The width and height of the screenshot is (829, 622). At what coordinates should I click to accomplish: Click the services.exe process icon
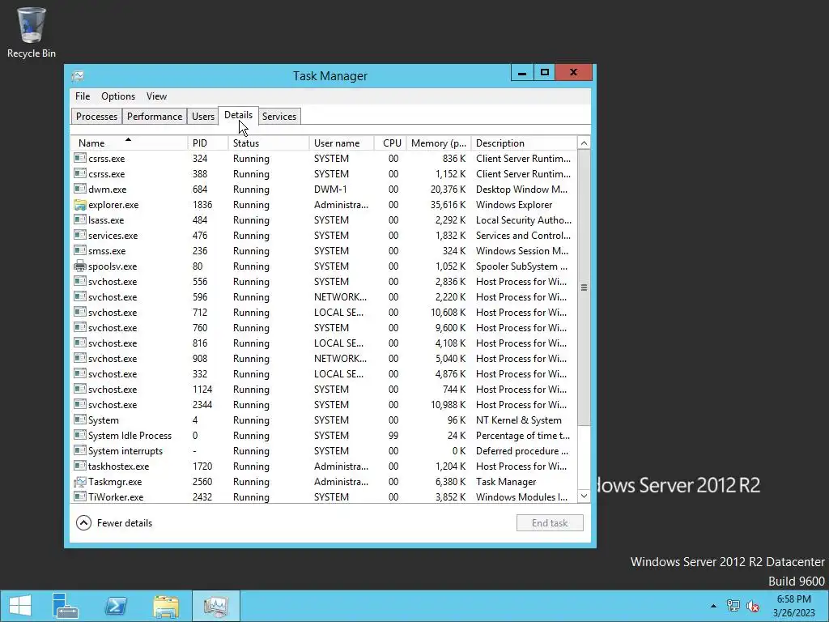80,235
